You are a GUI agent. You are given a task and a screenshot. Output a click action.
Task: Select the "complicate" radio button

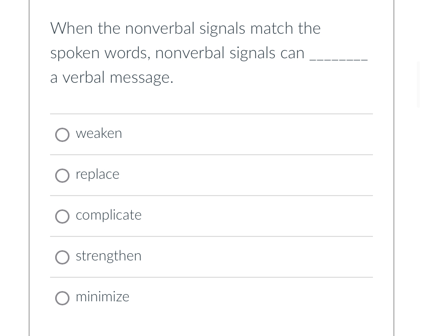(62, 216)
